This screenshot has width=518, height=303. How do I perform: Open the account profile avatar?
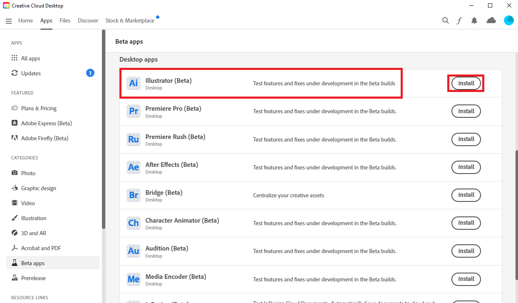tap(508, 20)
